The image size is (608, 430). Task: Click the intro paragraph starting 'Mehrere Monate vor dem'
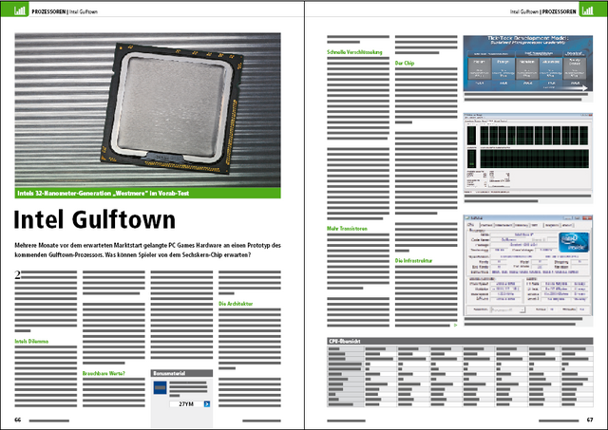(148, 251)
